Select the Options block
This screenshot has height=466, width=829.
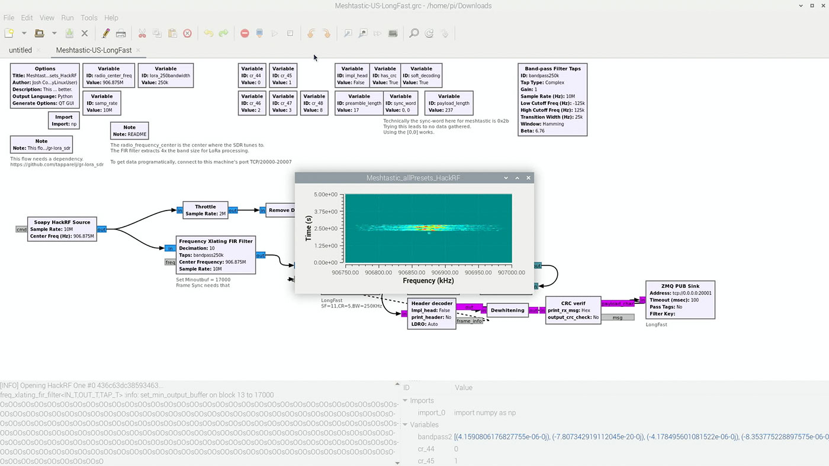45,86
